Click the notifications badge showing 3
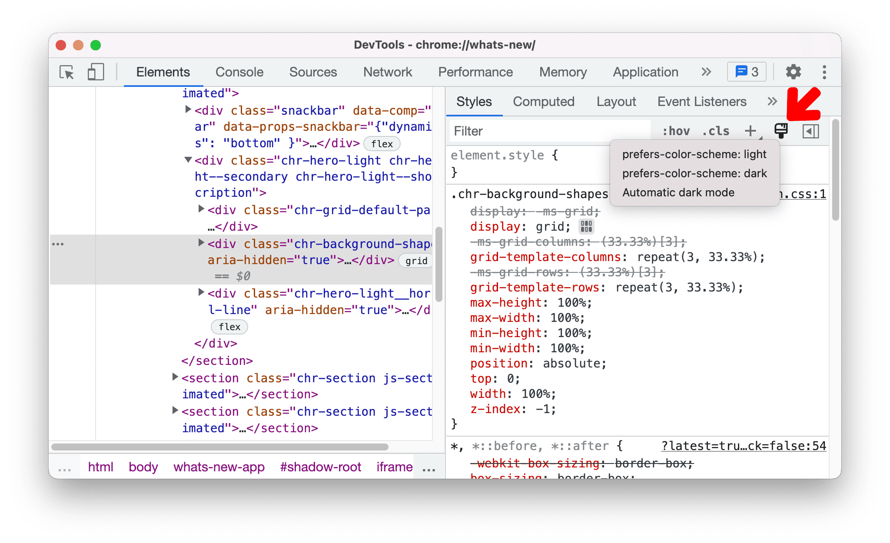Viewport: 890px width, 543px height. [745, 72]
